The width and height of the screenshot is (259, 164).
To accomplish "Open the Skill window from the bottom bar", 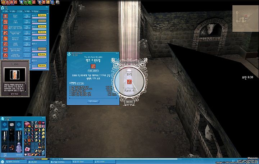I will 38,162.
